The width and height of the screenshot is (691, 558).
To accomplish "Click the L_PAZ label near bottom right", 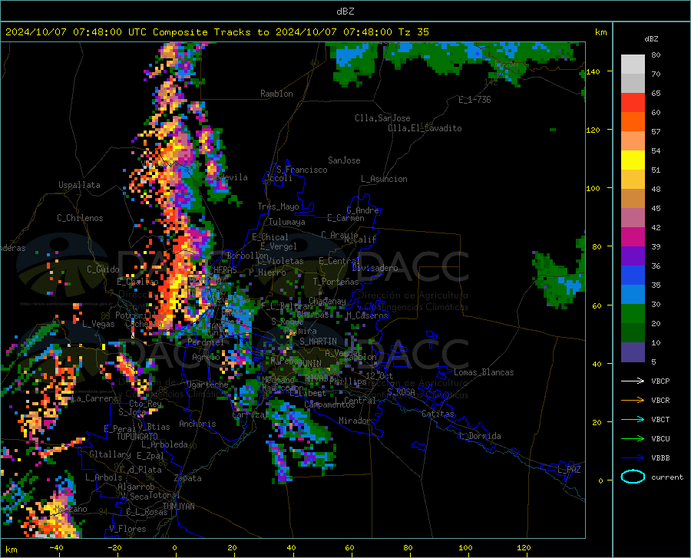I will pos(569,470).
